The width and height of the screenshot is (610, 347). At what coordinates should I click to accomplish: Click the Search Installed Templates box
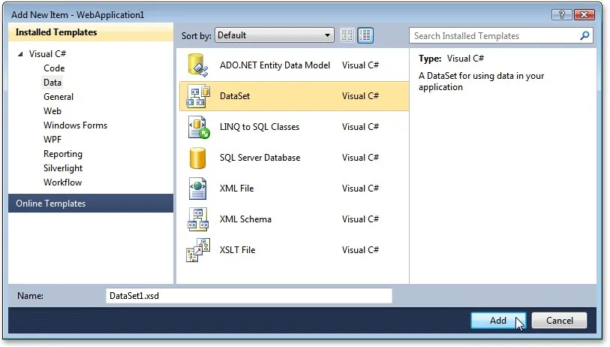click(x=501, y=36)
